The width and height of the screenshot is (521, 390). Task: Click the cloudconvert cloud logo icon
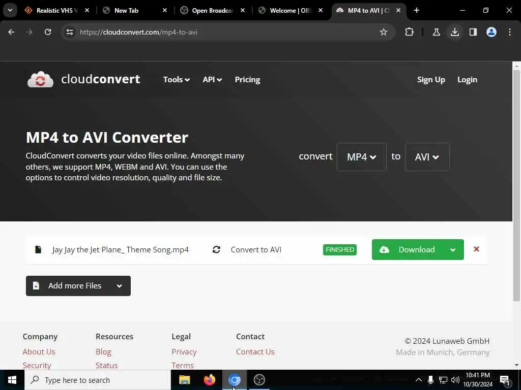(x=40, y=80)
